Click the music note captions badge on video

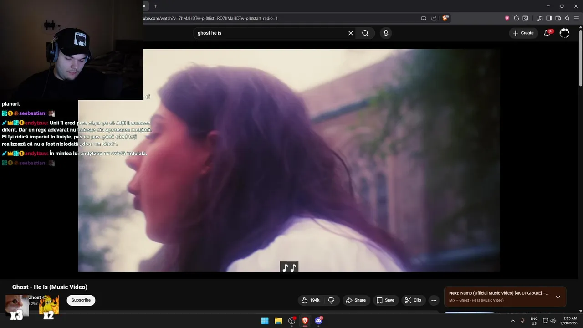(289, 267)
